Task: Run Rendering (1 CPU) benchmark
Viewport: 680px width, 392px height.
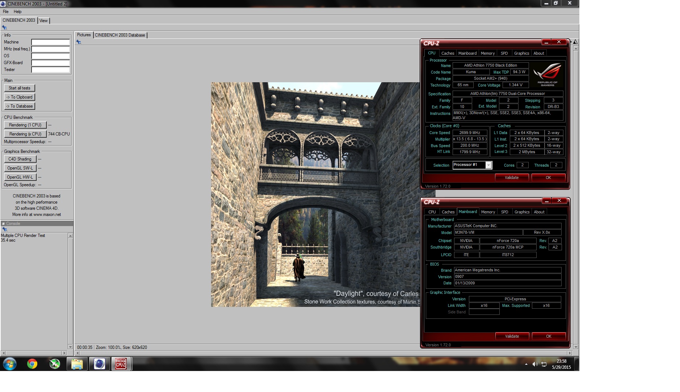Action: [25, 125]
